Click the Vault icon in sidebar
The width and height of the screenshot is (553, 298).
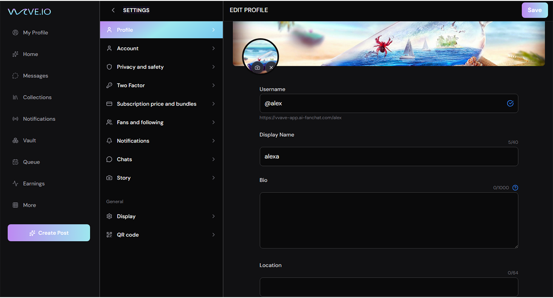(x=15, y=140)
